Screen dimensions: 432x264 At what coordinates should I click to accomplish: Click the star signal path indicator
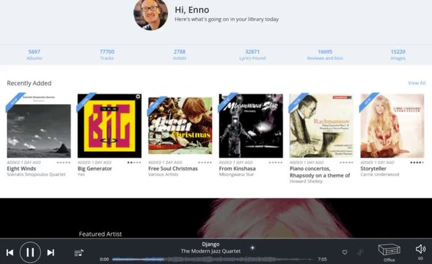252,248
